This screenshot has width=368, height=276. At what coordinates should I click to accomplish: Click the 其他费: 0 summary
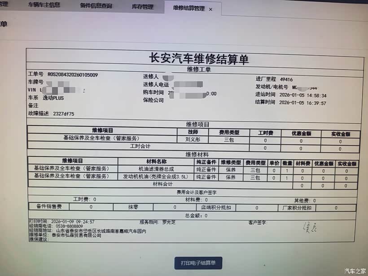305,201
